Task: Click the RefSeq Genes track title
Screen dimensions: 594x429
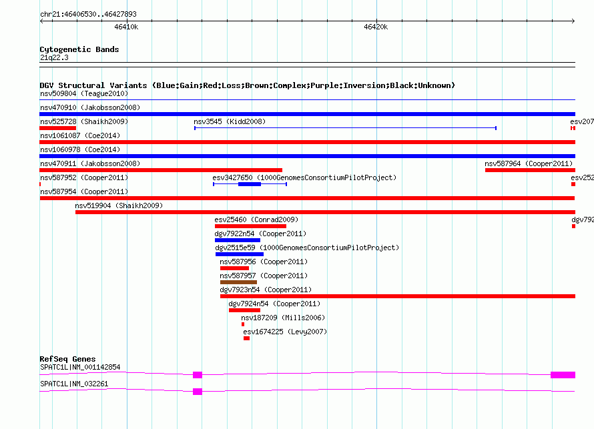Action: 68,359
